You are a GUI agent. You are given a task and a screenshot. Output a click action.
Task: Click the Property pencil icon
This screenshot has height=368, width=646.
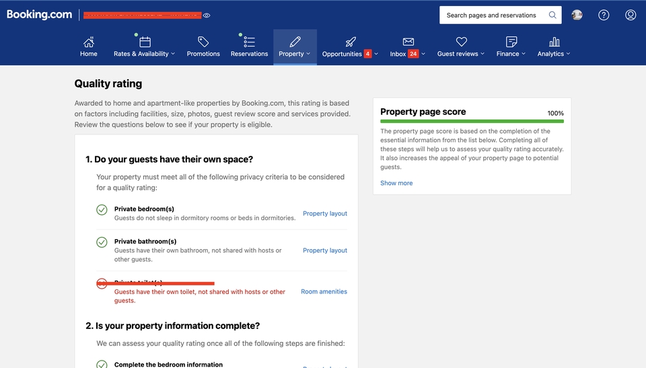tap(295, 42)
